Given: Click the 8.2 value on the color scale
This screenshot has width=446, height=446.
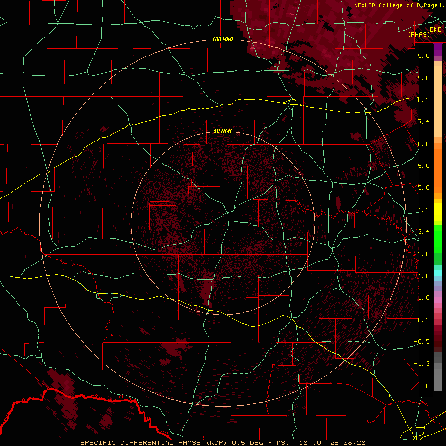Looking at the screenshot, I should pos(424,100).
